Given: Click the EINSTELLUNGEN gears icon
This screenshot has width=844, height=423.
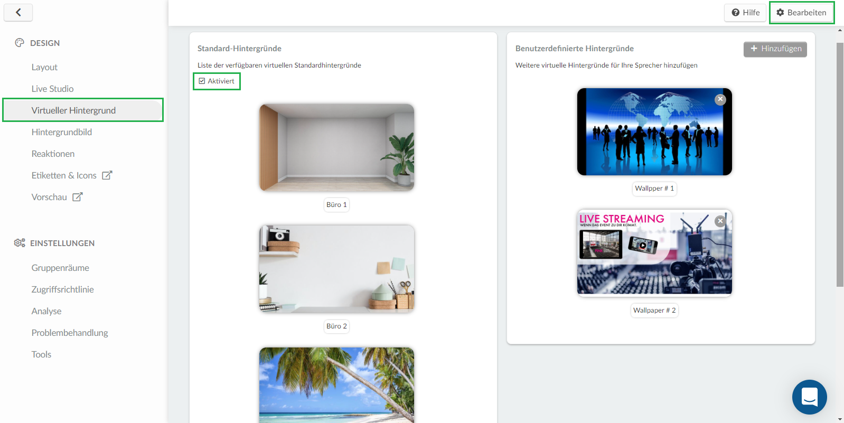Looking at the screenshot, I should (20, 243).
